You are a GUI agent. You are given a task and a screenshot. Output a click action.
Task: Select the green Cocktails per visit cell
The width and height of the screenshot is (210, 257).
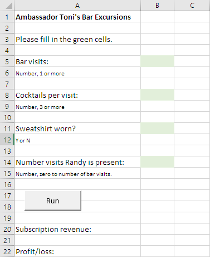pos(158,95)
